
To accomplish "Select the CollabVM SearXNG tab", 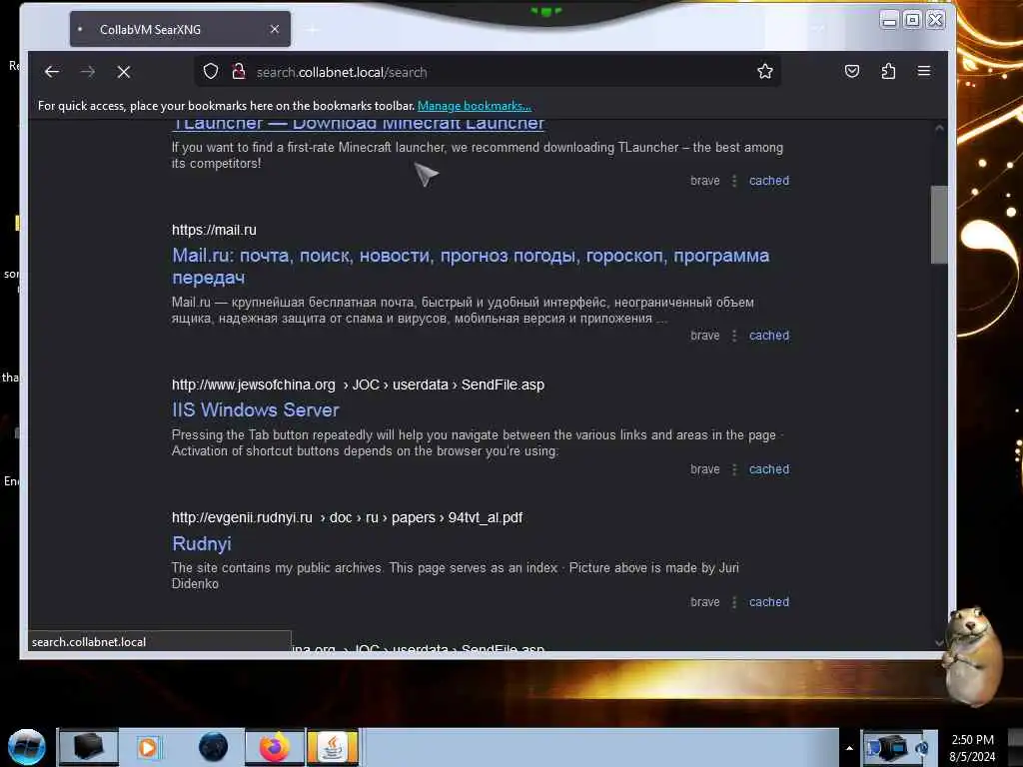I will (180, 29).
